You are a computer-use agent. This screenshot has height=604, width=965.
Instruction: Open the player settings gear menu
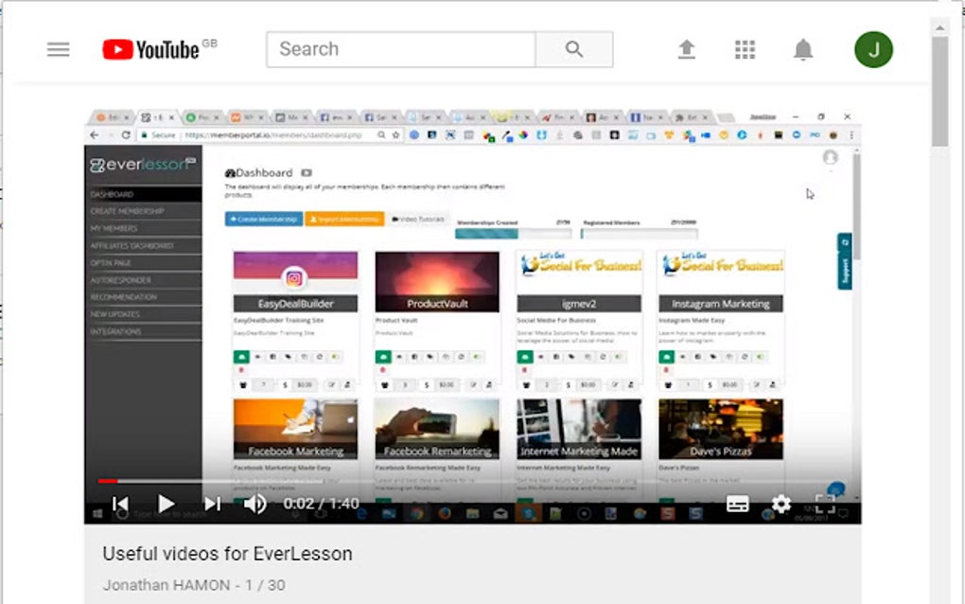pyautogui.click(x=780, y=504)
